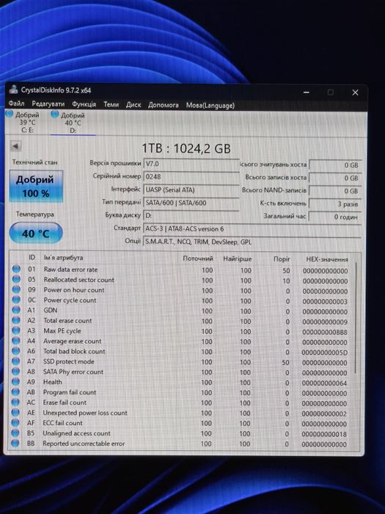The image size is (385, 514).
Task: Click the Поріг column header
Action: (282, 259)
